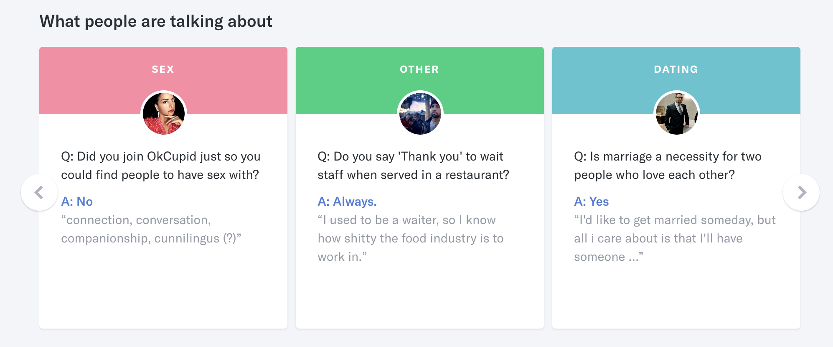
Task: Open the SEX card user's avatar
Action: [164, 113]
